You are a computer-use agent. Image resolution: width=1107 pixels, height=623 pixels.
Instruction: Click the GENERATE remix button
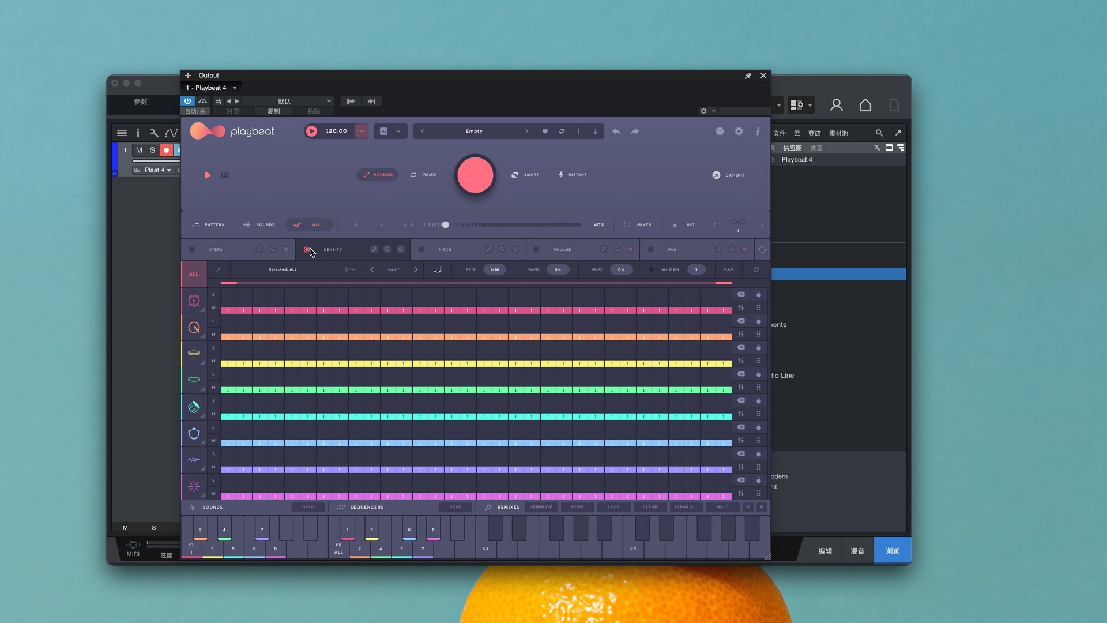541,508
